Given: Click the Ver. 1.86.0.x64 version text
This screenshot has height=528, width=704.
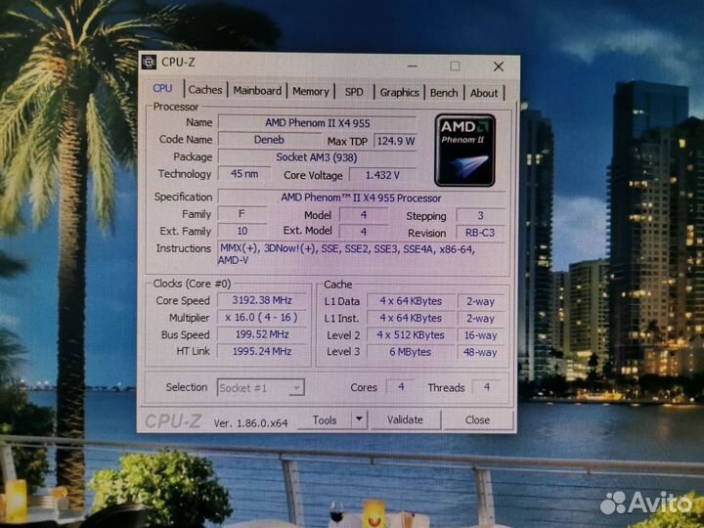Looking at the screenshot, I should coord(250,423).
